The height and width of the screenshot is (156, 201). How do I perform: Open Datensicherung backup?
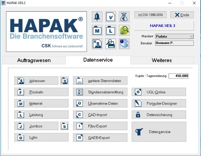click(159, 115)
